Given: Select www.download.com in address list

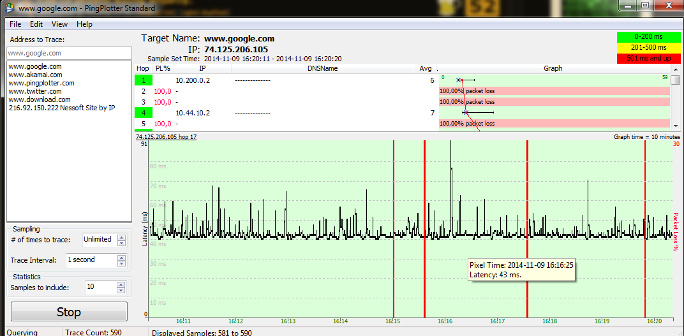Looking at the screenshot, I should [x=40, y=99].
